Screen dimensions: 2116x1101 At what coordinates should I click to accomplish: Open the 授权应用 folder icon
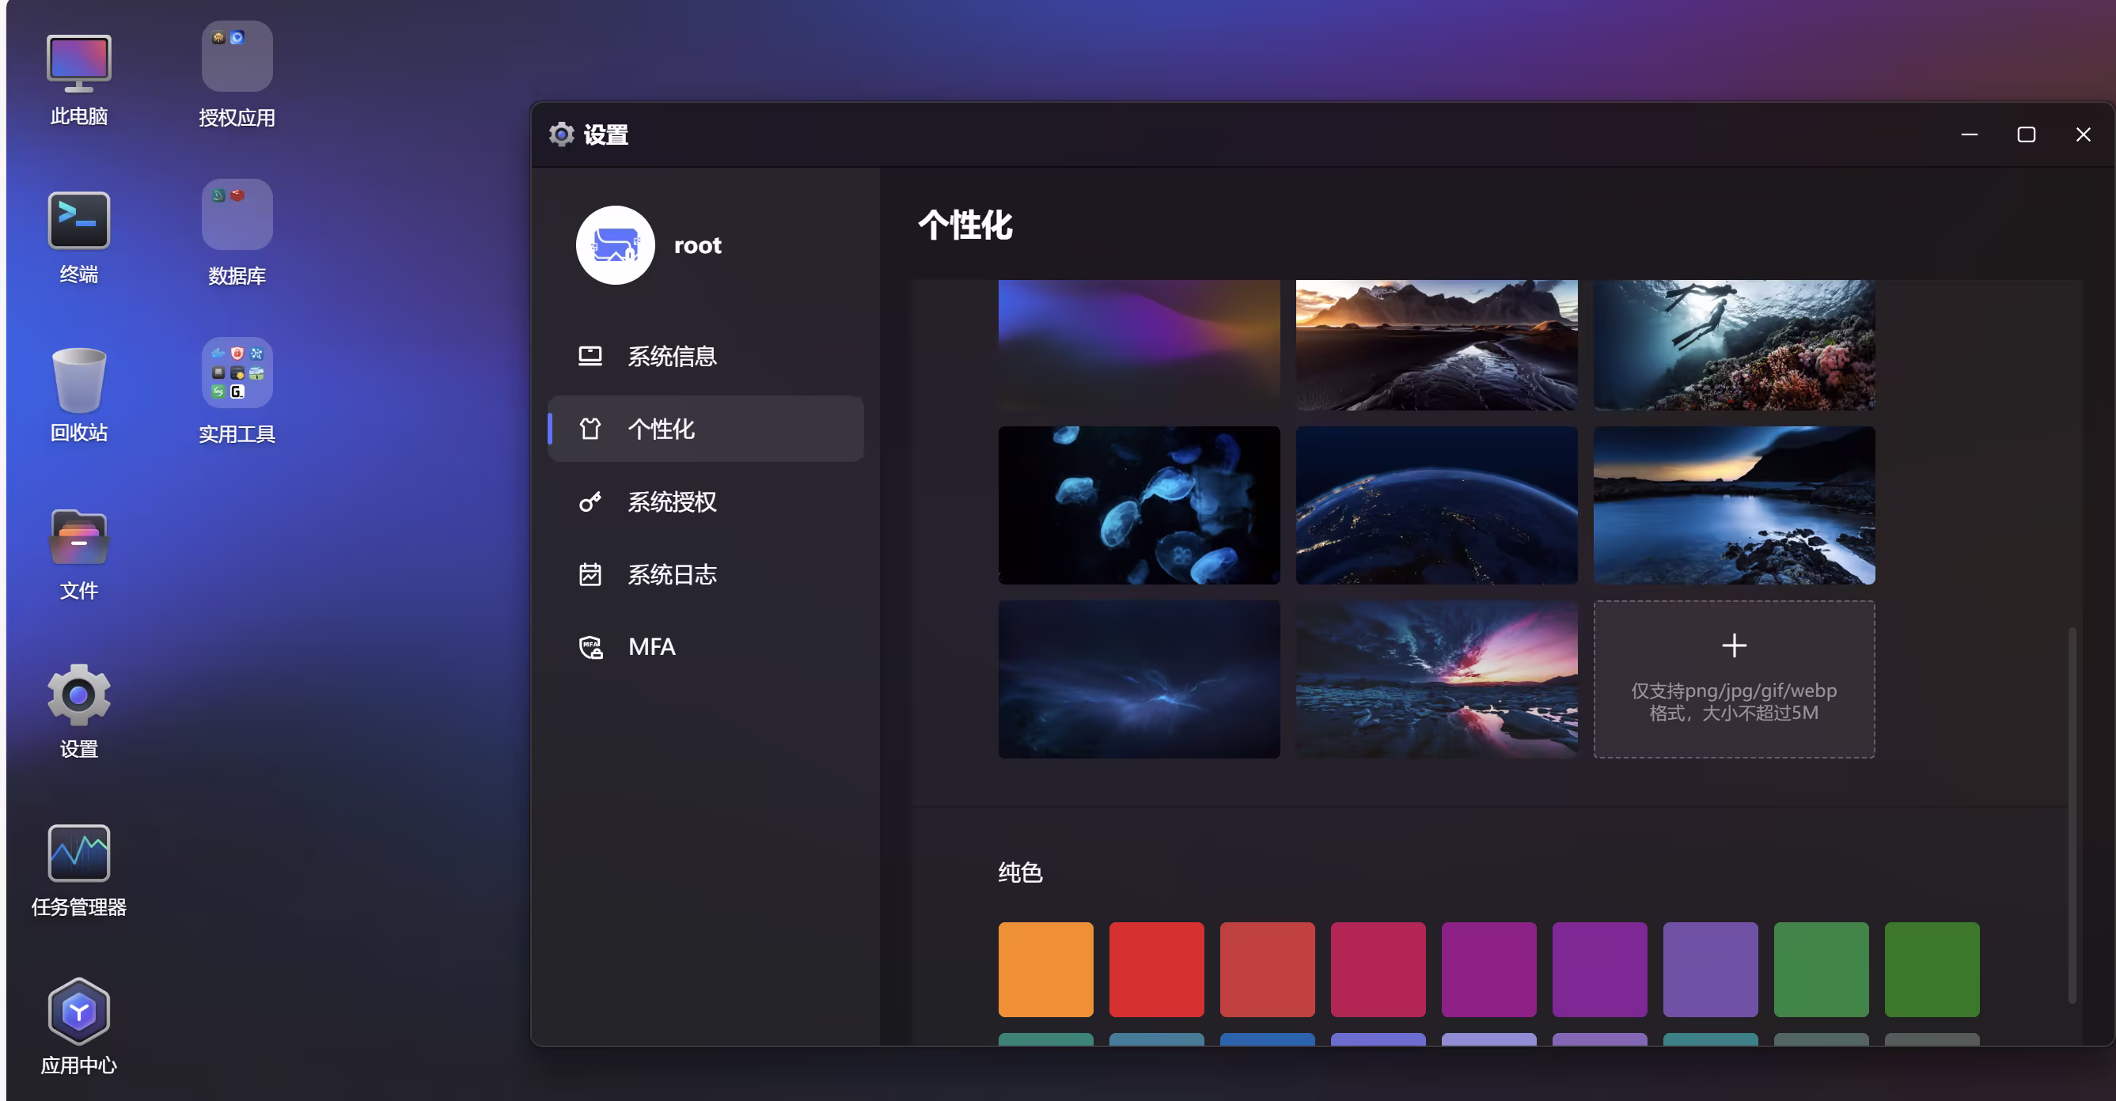point(237,57)
